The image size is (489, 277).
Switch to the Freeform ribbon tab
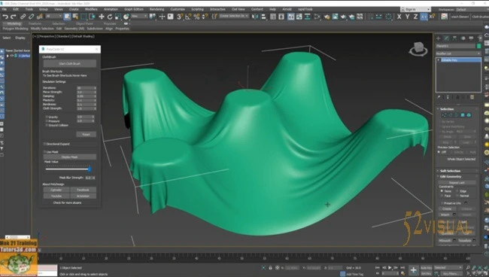tap(35, 23)
